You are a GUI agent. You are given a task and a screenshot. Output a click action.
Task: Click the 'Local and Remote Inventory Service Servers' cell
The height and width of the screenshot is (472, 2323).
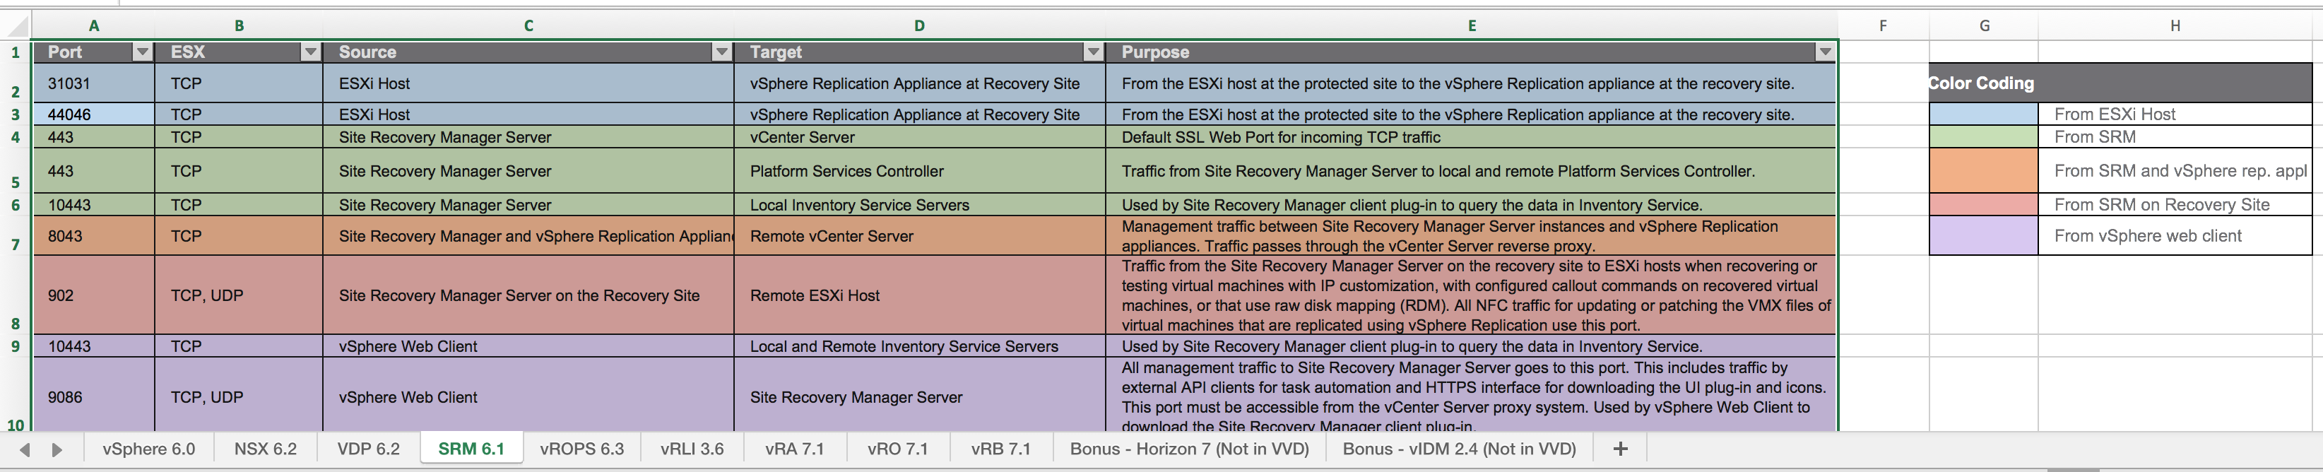click(920, 346)
